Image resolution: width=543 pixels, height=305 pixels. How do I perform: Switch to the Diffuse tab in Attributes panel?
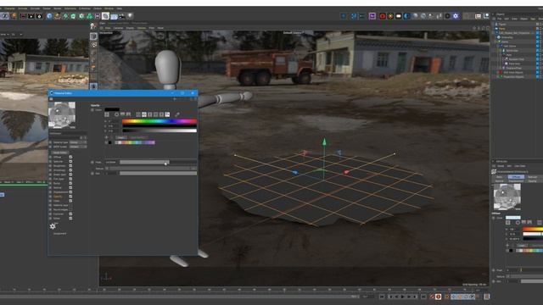click(516, 177)
